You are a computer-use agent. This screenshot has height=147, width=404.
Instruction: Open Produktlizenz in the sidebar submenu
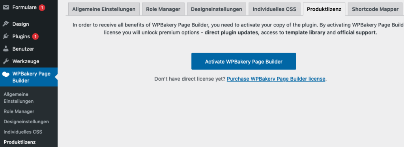pyautogui.click(x=20, y=142)
